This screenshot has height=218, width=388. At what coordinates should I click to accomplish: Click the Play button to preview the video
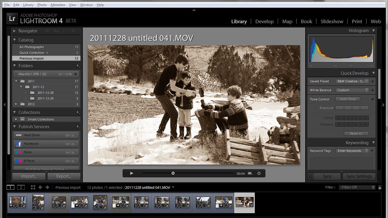[131, 173]
